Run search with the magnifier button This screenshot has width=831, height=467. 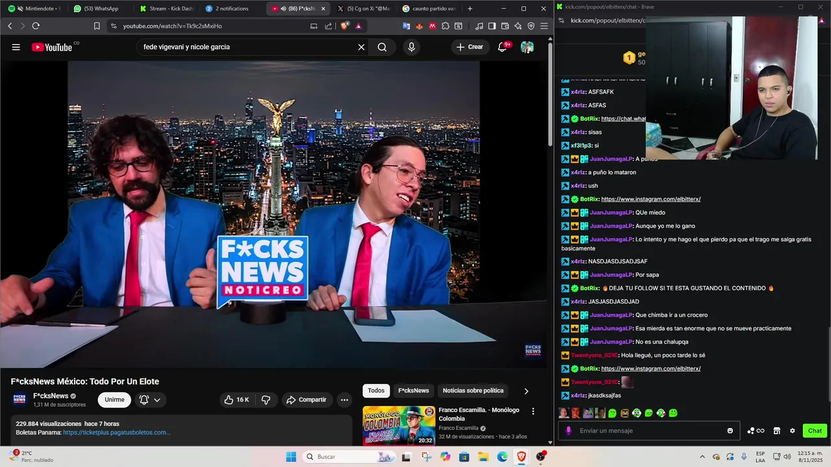point(382,47)
